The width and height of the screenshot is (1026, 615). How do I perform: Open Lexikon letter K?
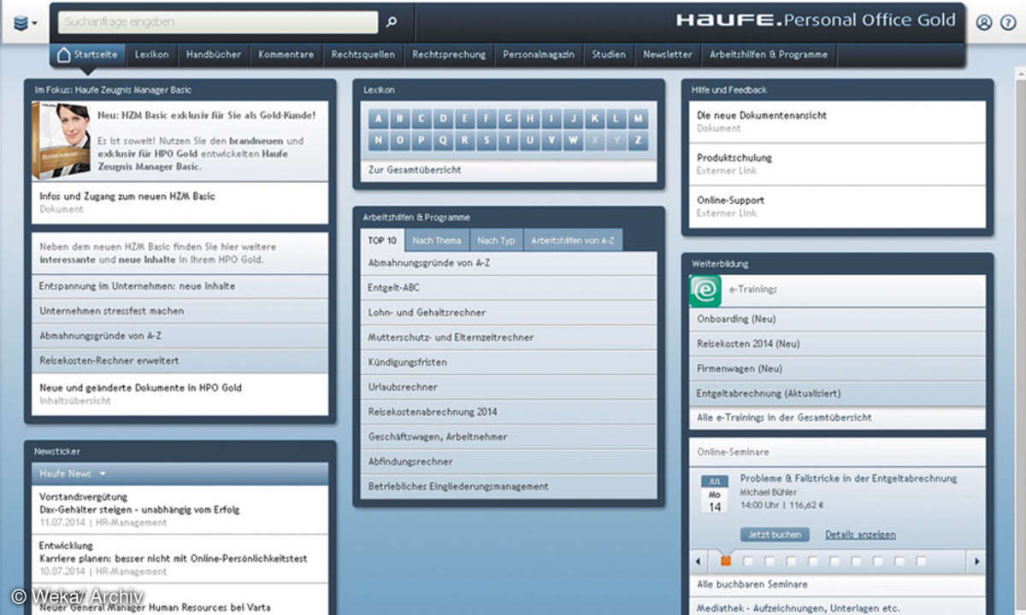[594, 119]
